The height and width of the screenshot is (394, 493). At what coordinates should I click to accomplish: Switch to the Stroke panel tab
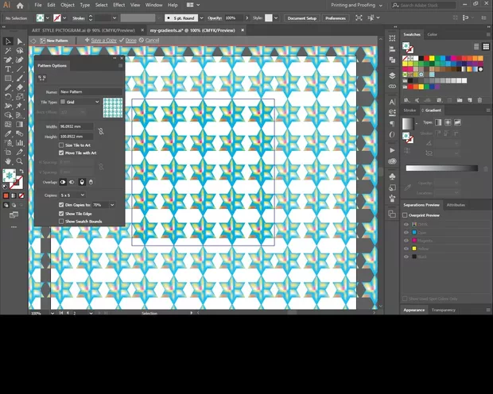coord(410,110)
